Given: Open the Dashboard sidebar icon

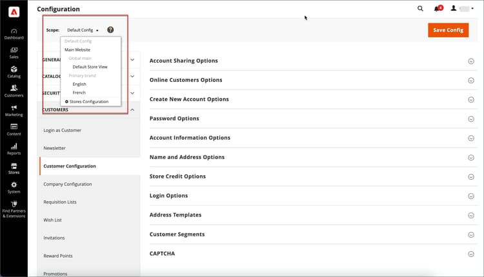Looking at the screenshot, I should click(14, 34).
